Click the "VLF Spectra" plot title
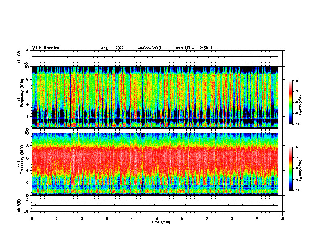Screen dimensions: 318x245 click(x=45, y=48)
